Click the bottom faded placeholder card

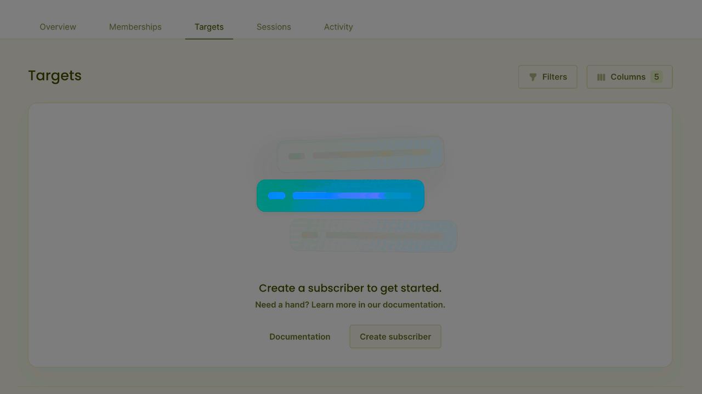(x=373, y=236)
